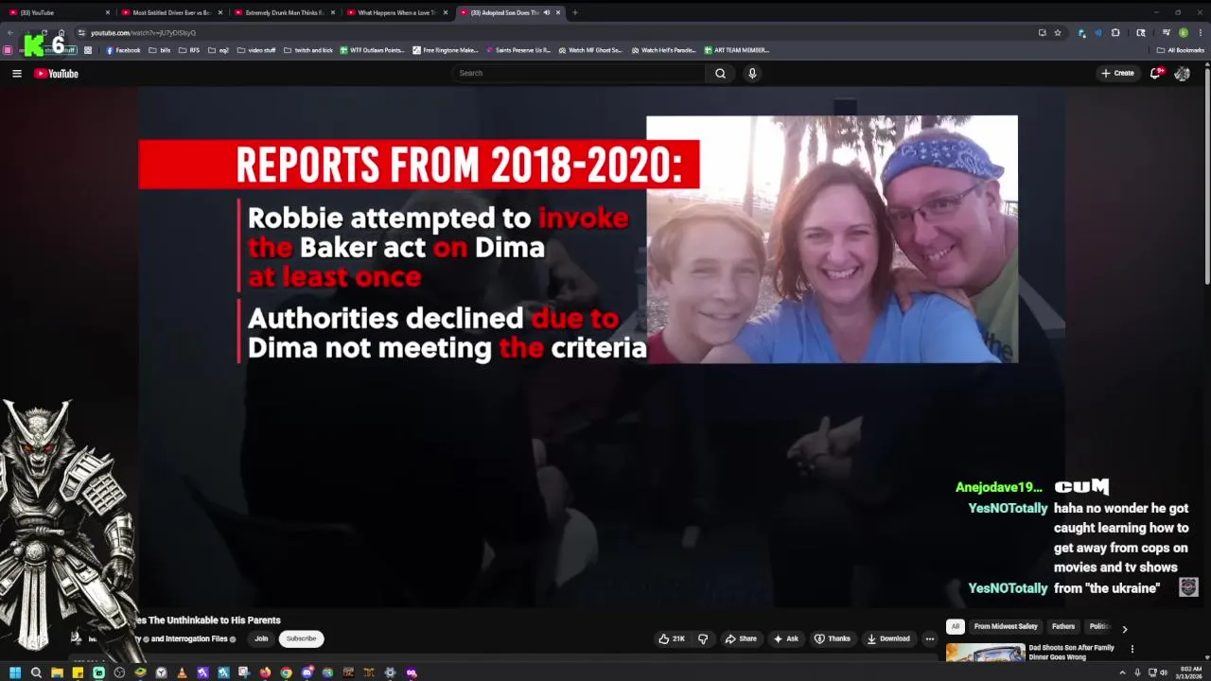Image resolution: width=1211 pixels, height=681 pixels.
Task: Open the Chrome three-dot menu
Action: (x=1200, y=32)
